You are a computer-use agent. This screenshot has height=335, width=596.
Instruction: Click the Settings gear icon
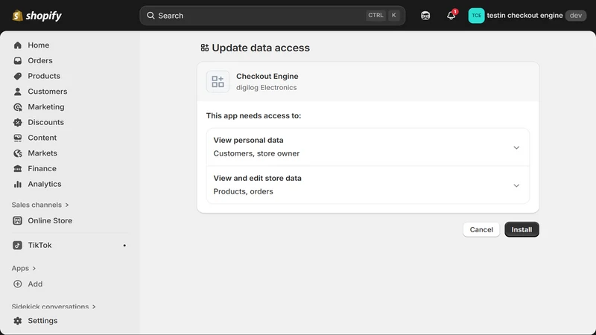click(x=17, y=321)
